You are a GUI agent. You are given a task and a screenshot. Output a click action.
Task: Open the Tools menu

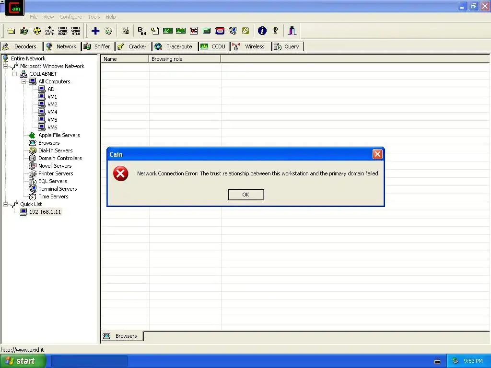[x=94, y=17]
